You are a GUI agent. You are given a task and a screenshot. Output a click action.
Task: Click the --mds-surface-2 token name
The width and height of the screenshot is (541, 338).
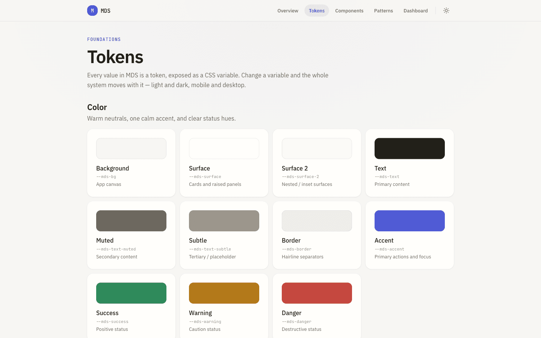[300, 177]
